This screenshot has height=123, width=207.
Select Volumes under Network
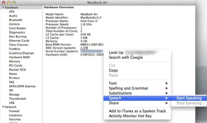15,119
